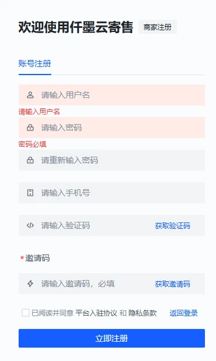Screen dimensions: 216x361
Task: Click 获取邀请码 link
Action: [x=172, y=284]
